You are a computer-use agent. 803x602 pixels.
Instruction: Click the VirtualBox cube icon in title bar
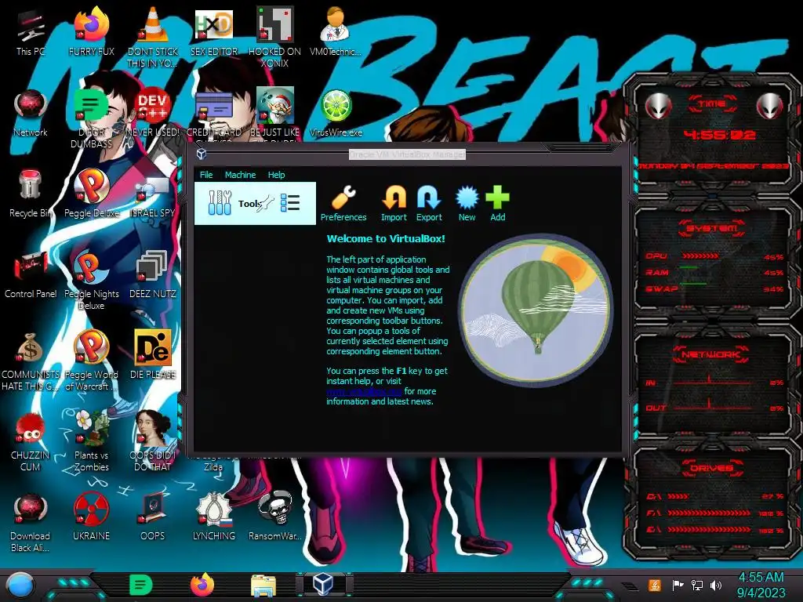click(202, 154)
